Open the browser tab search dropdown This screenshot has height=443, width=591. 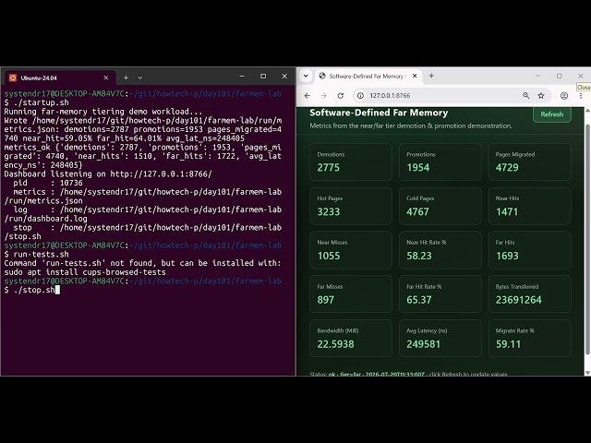[306, 76]
